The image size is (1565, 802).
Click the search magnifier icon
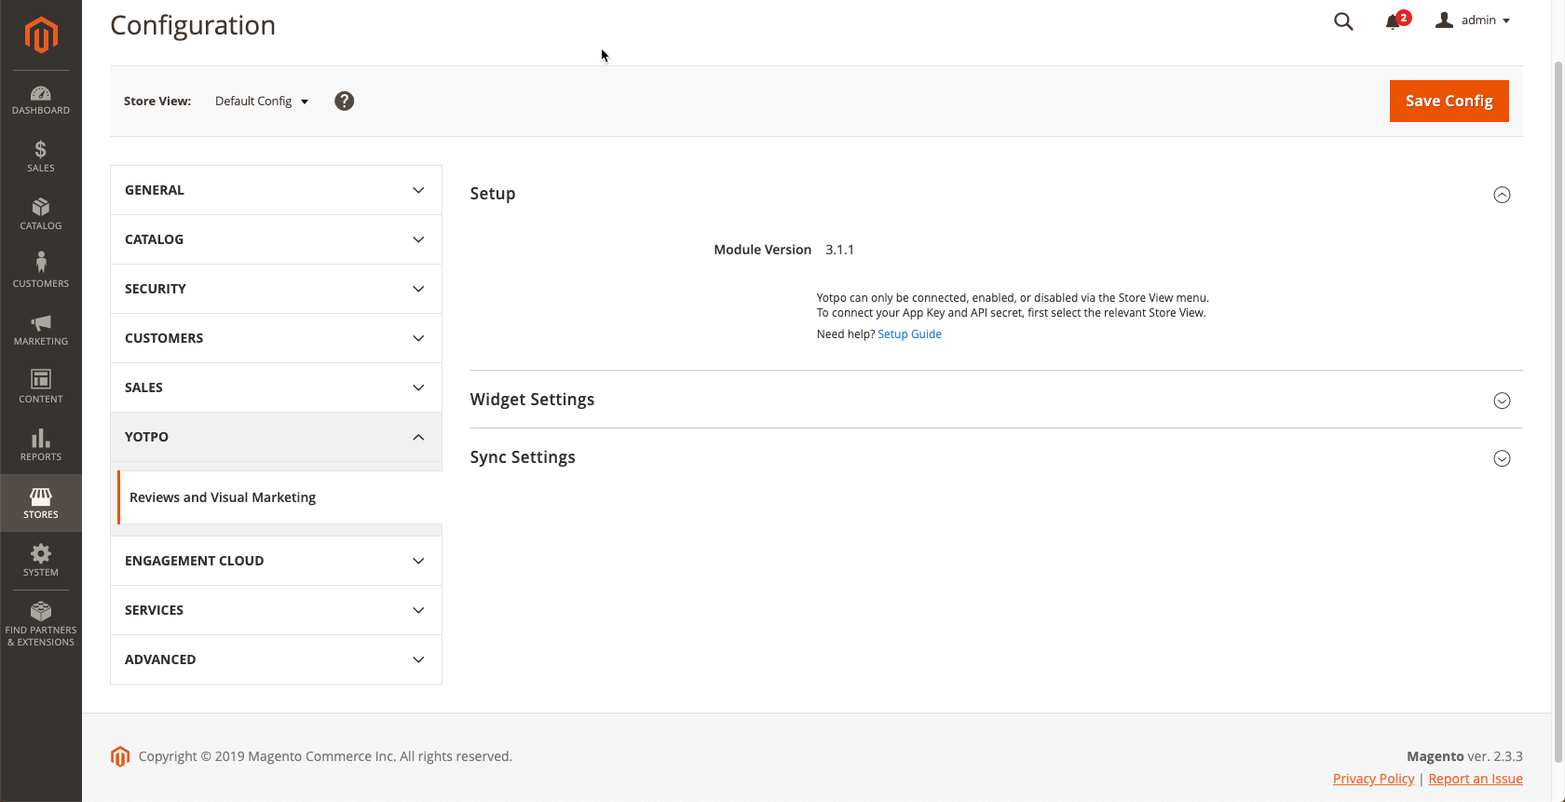tap(1343, 20)
